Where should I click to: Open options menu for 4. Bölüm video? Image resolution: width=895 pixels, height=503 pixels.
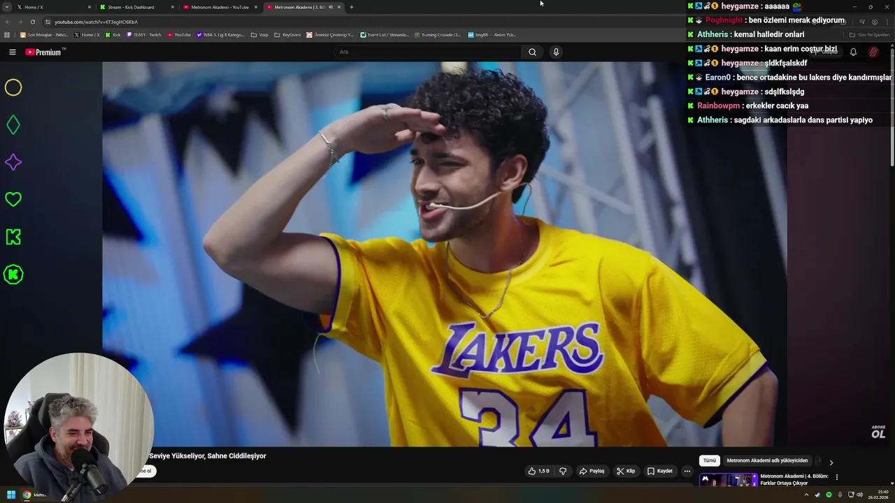click(836, 477)
